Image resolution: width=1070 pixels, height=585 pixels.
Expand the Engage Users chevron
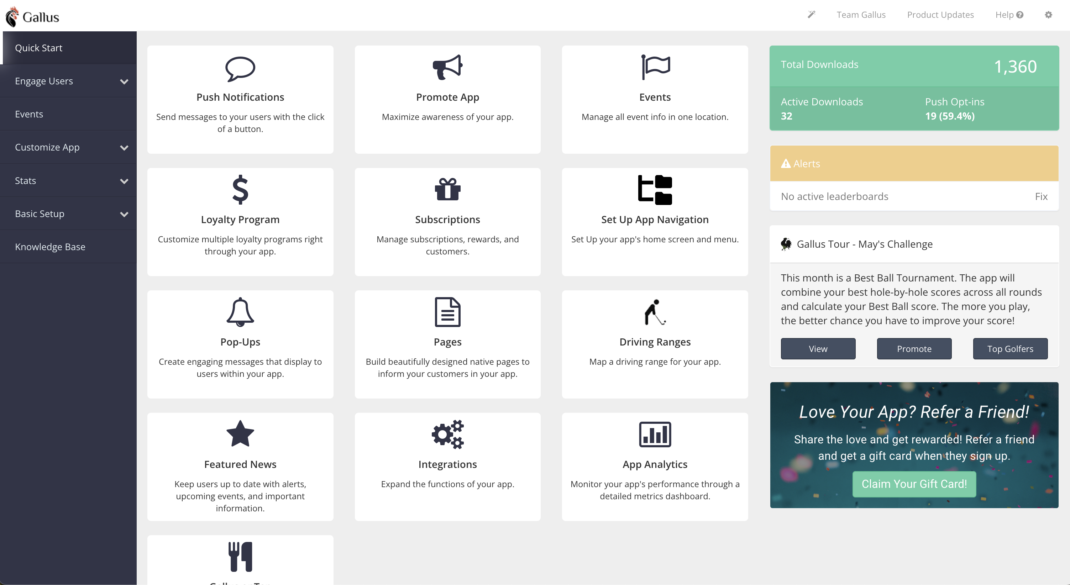tap(124, 81)
